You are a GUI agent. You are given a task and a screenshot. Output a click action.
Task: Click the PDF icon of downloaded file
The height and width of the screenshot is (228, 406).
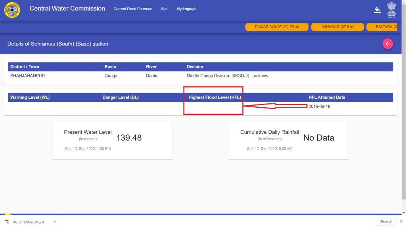7,222
